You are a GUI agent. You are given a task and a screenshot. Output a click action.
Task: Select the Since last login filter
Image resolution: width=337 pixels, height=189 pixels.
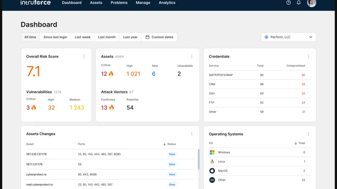click(x=56, y=37)
